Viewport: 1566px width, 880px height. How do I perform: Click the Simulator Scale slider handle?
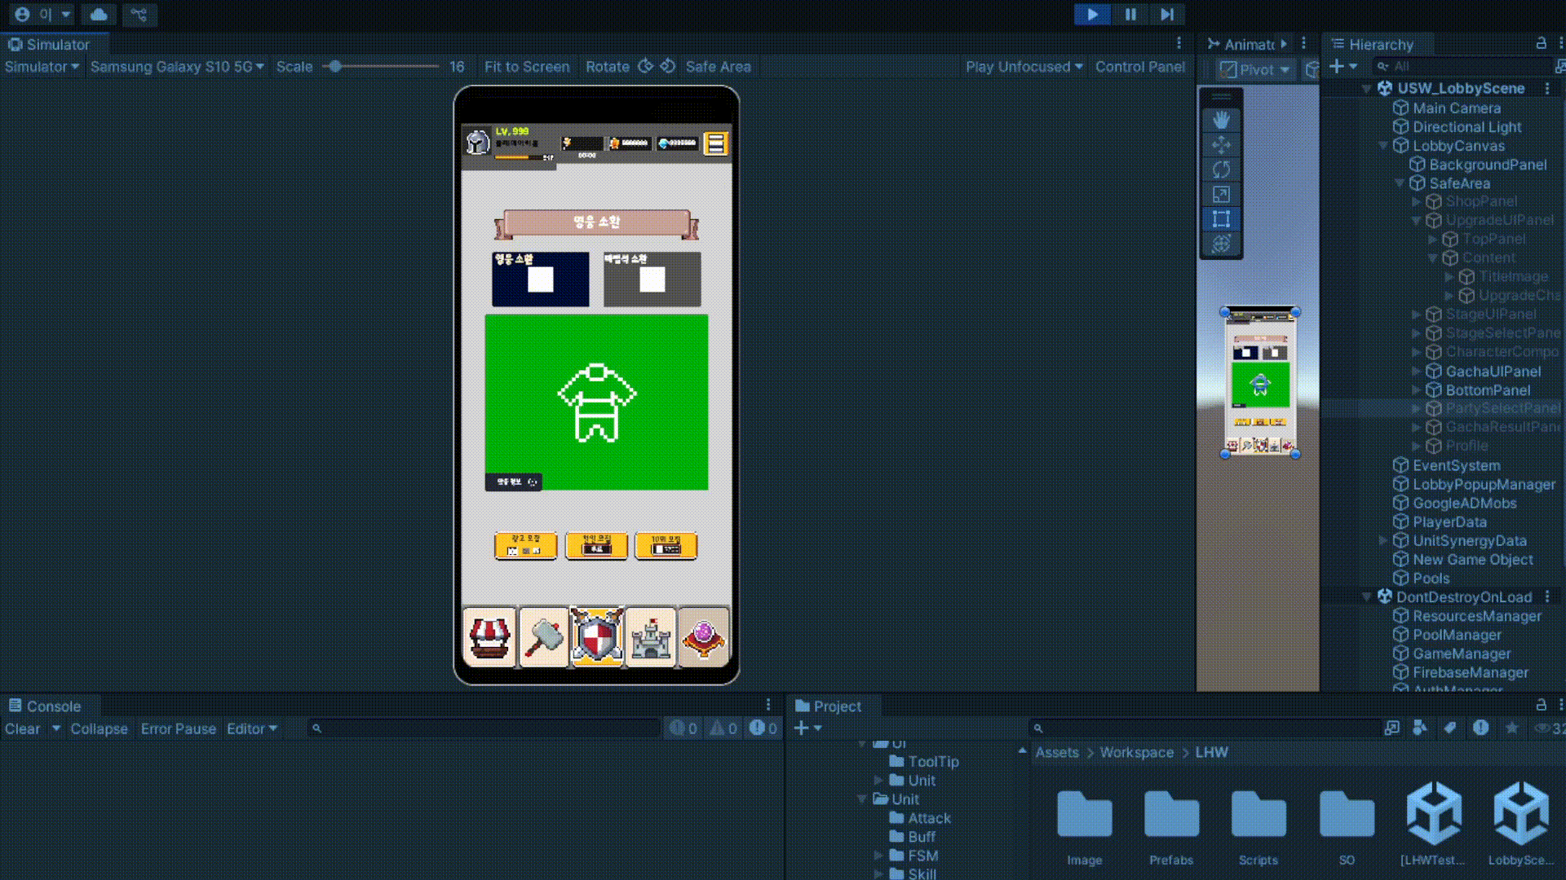(335, 67)
